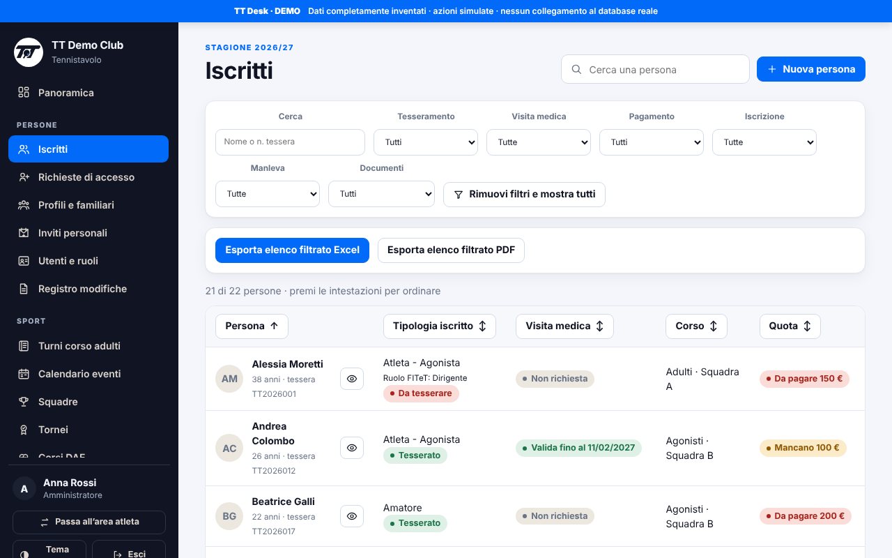The image size is (892, 558).
Task: Open Panoramica from the sidebar
Action: tap(89, 93)
